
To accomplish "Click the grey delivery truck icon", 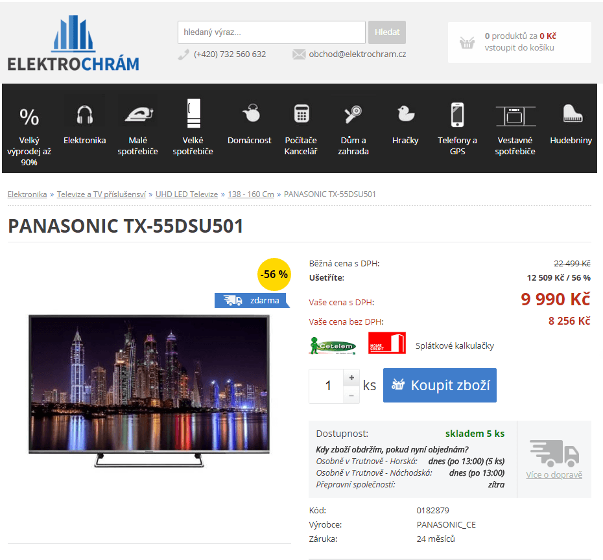I will (554, 453).
